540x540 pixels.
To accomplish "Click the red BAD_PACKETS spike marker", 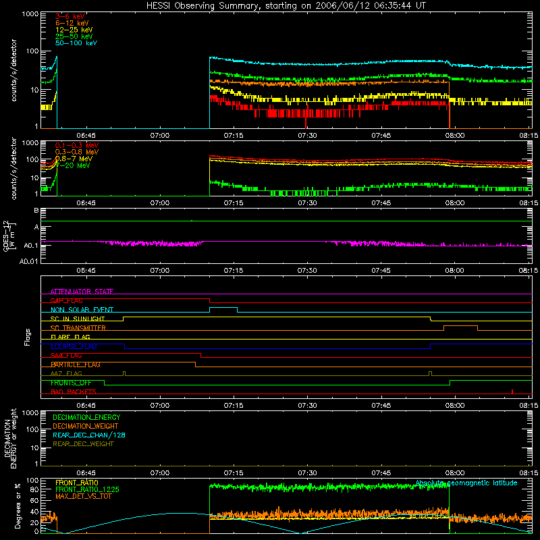I will pyautogui.click(x=512, y=391).
